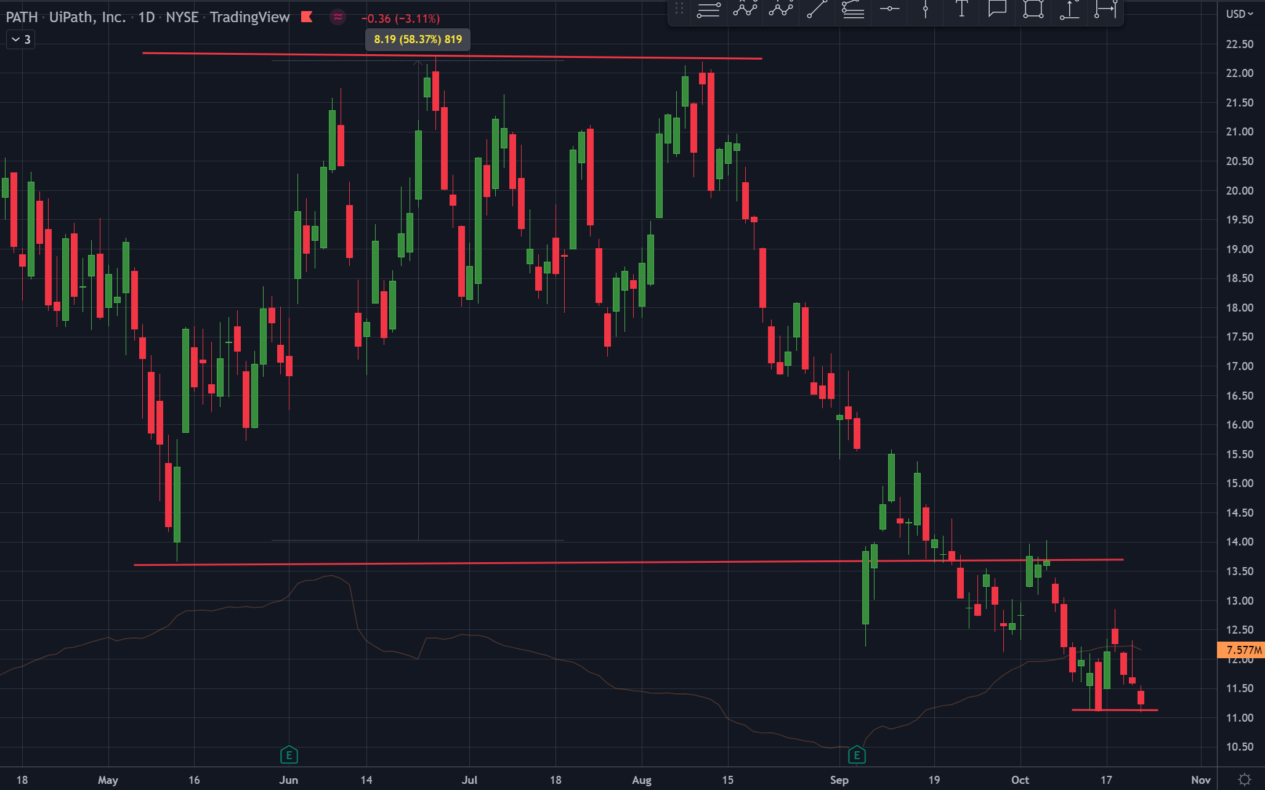Toggle the red flag next to TradingView
1265x790 pixels.
[307, 17]
